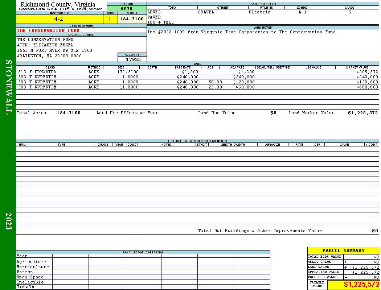Click the 100 + FEET topo entry

point(161,22)
